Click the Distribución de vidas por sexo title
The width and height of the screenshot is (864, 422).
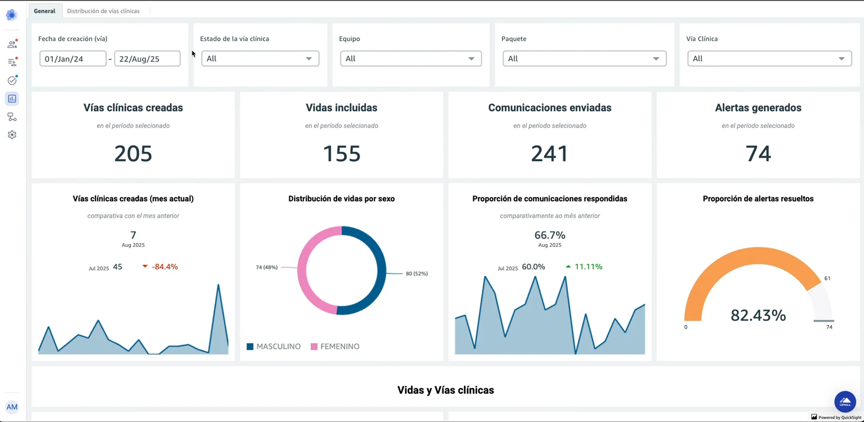tap(341, 199)
